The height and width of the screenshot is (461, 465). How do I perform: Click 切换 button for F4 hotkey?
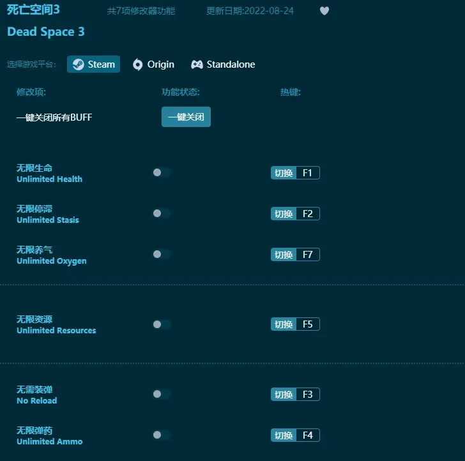click(x=284, y=435)
